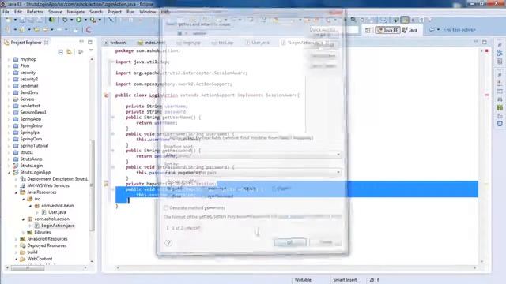Screen dimensions: 506x284
Task: Expand the myshop project node
Action: click(x=9, y=60)
